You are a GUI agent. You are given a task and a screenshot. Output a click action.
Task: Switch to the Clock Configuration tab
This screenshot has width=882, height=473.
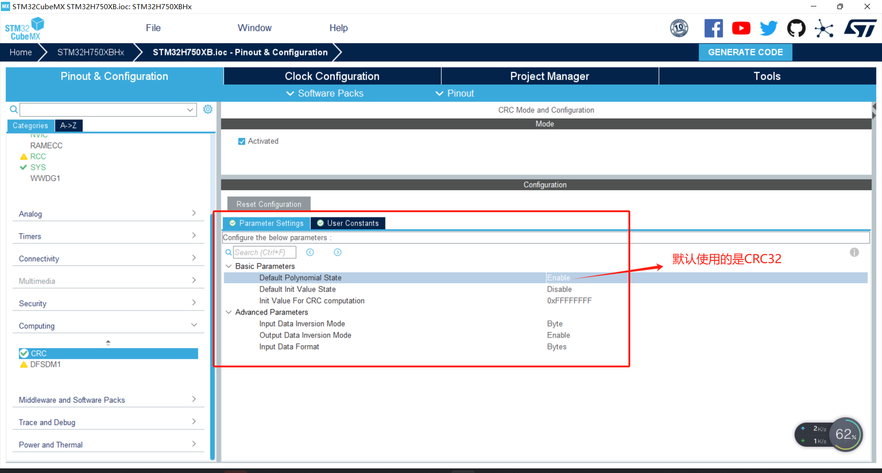click(332, 76)
